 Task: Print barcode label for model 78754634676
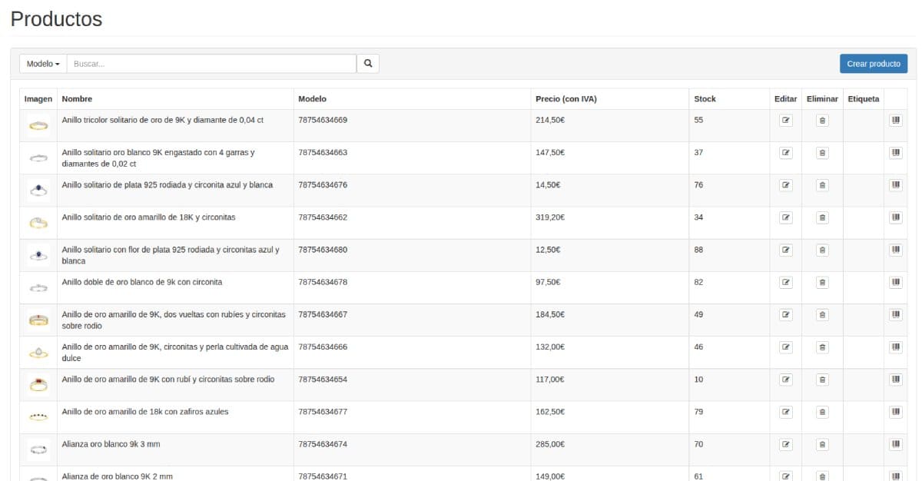tap(896, 185)
